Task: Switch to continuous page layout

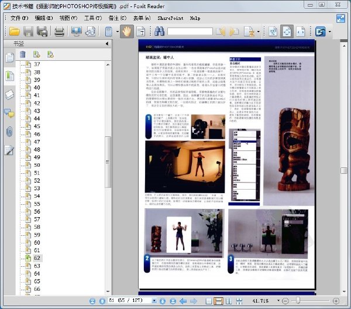Action: (x=218, y=301)
